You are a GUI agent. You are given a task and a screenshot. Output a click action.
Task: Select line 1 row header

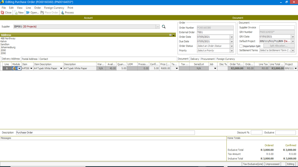[7, 69]
